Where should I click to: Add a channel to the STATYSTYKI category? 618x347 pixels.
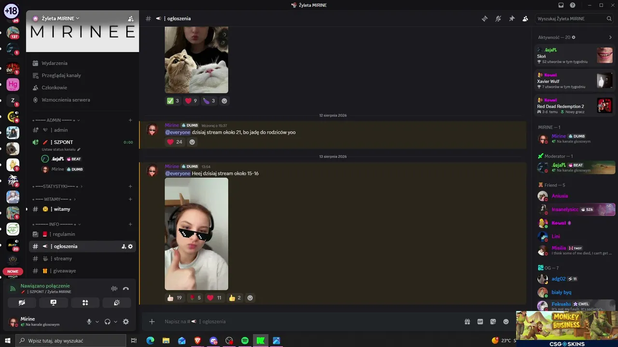[130, 187]
